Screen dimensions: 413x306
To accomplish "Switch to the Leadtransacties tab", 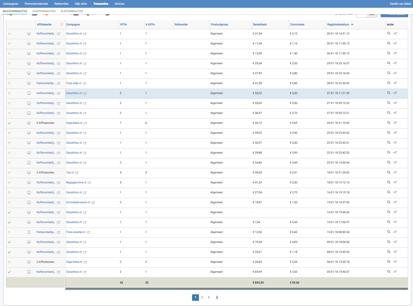I will point(44,11).
